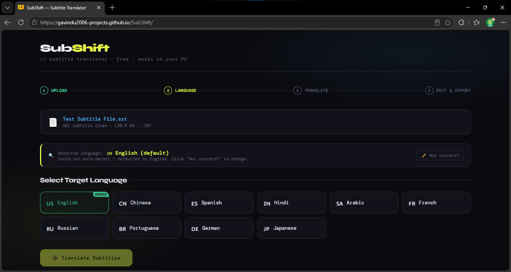Choose French as target language
Image resolution: width=511 pixels, height=272 pixels.
(x=437, y=203)
